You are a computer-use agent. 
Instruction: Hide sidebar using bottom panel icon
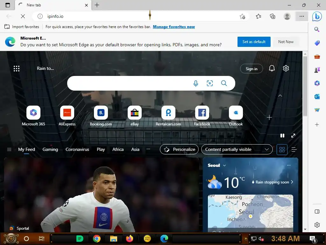(x=317, y=212)
